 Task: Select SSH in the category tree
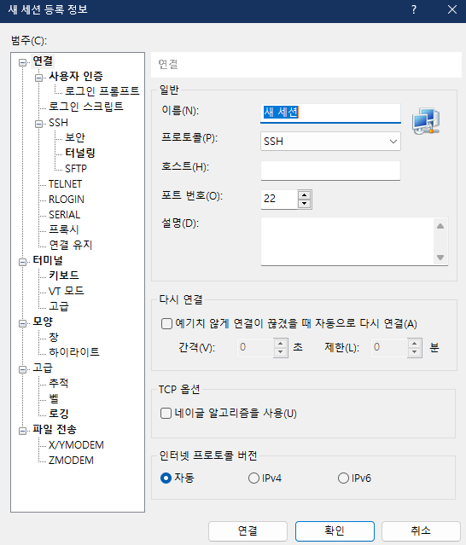58,123
